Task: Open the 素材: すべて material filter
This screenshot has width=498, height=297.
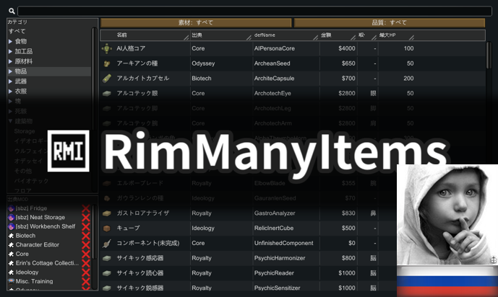Action: 196,22
